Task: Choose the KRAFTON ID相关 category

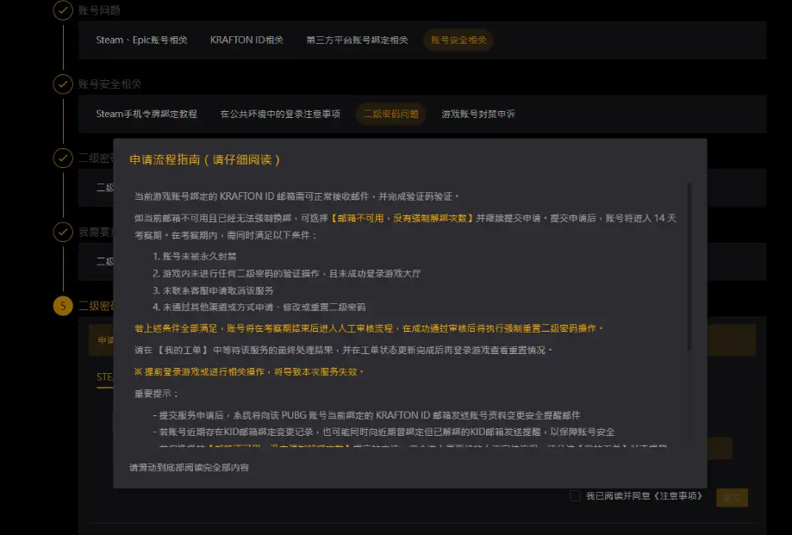Action: pos(246,40)
